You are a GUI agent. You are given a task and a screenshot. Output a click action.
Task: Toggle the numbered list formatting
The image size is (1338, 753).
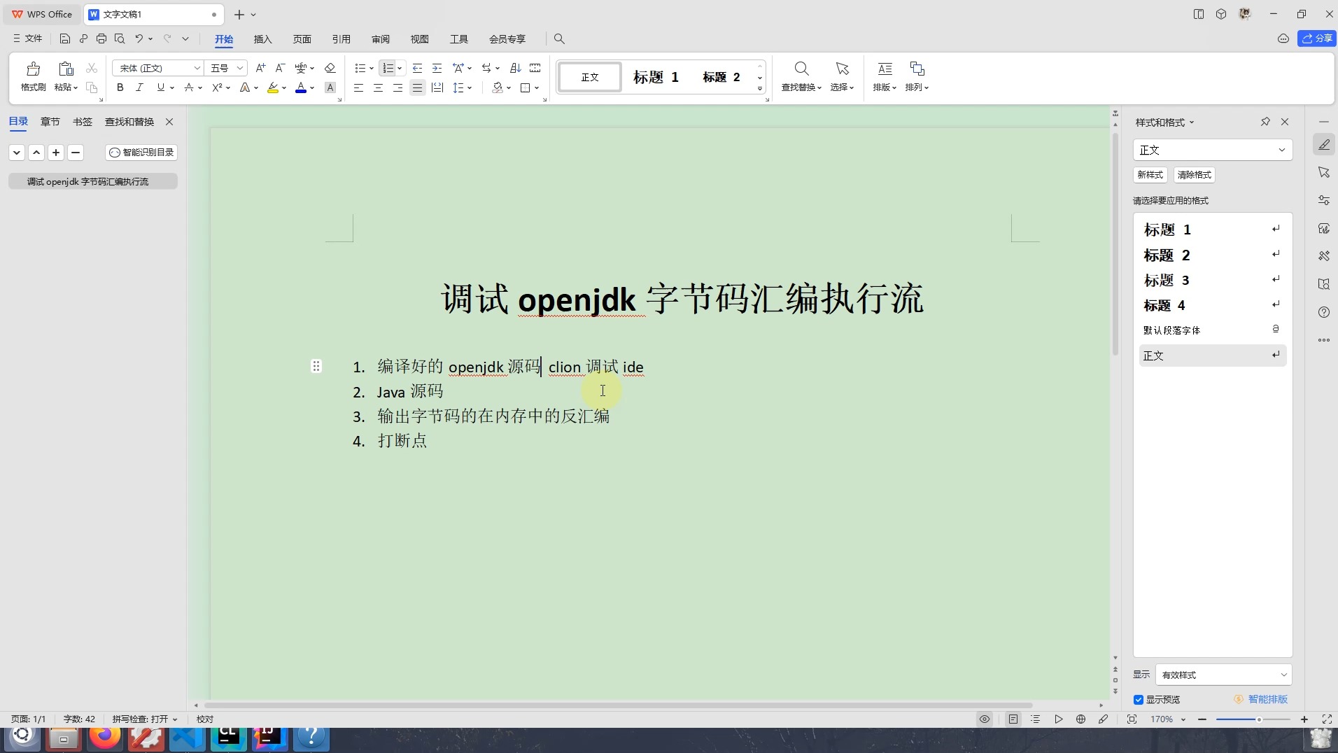tap(388, 68)
